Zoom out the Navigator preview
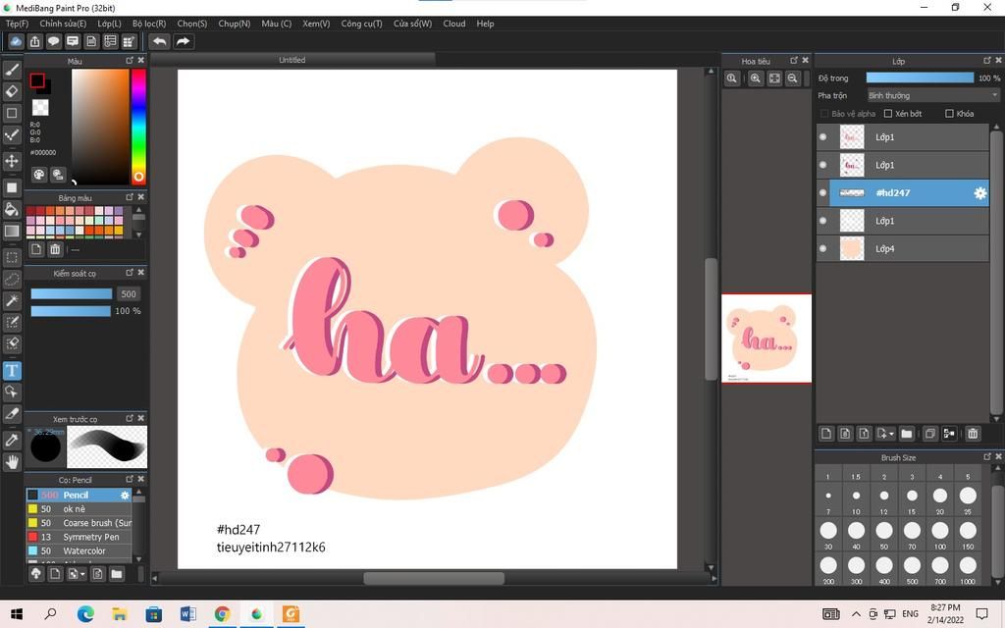This screenshot has width=1005, height=628. (793, 78)
